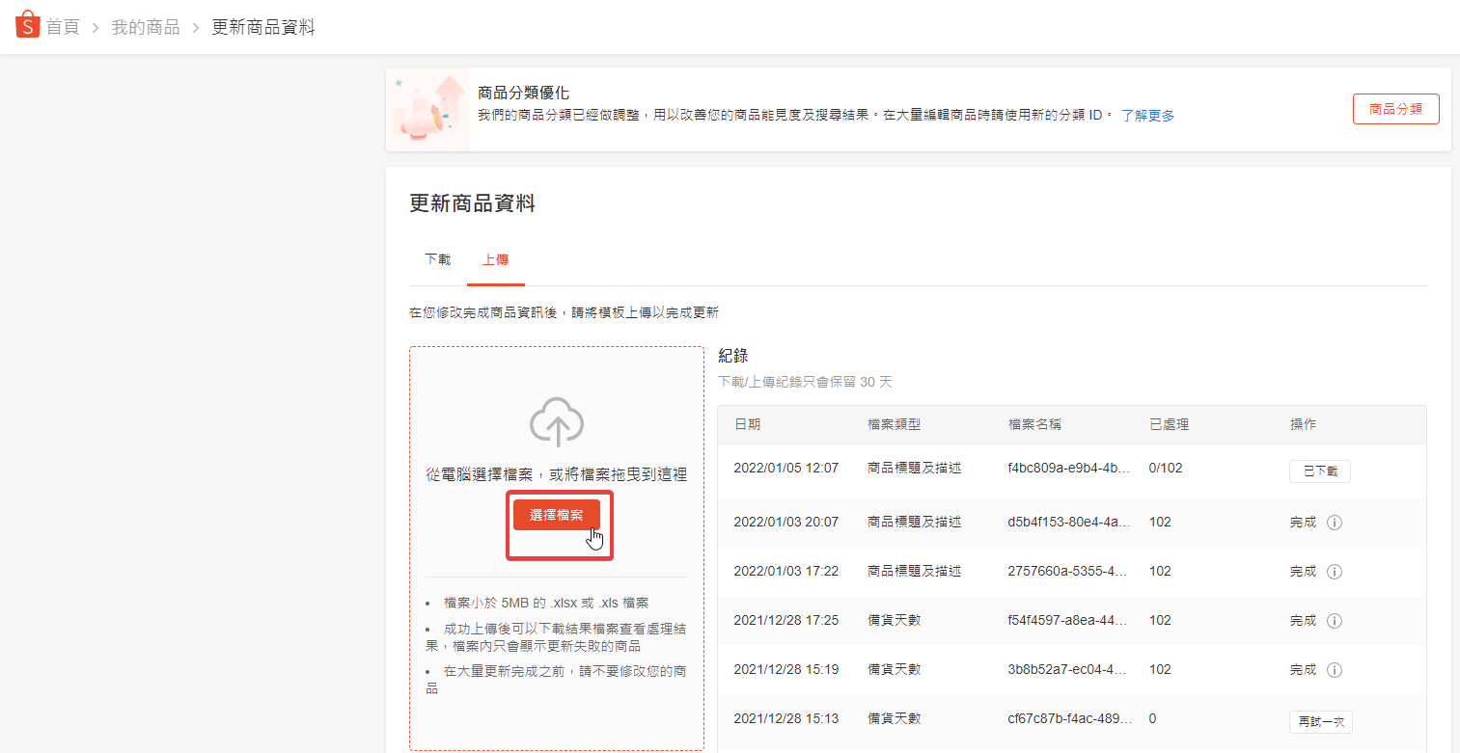
Task: Click the 檔案類型 column header
Action: click(894, 425)
